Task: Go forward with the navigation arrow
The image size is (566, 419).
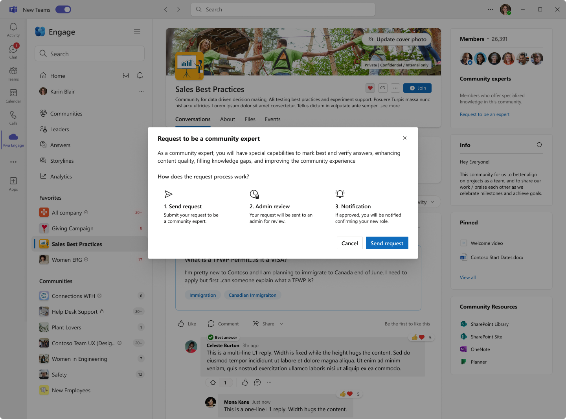Action: point(178,9)
